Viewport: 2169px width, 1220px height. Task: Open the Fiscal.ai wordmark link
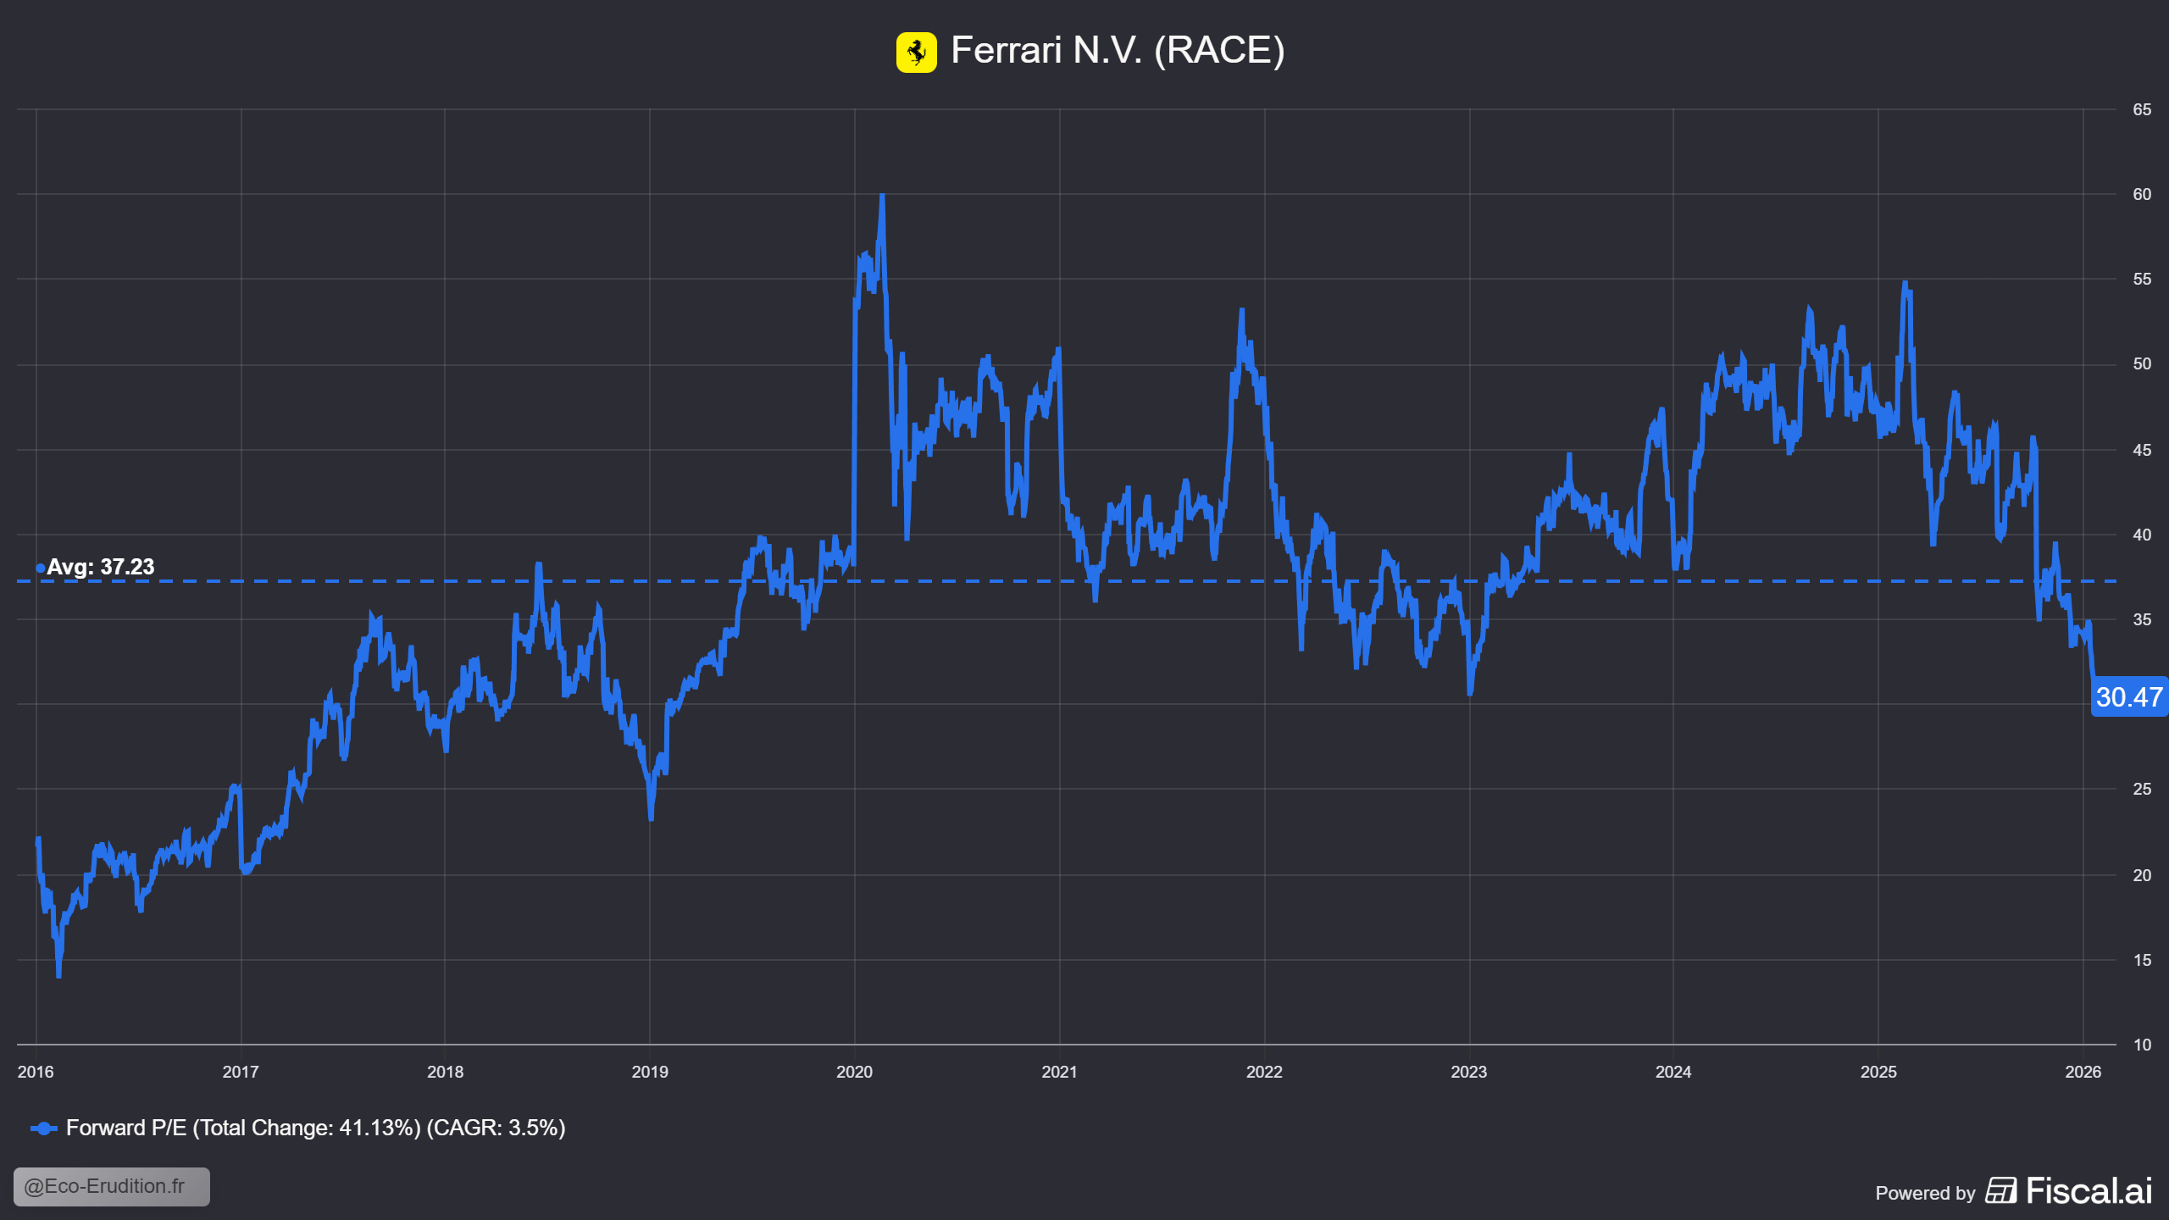coord(2089,1190)
